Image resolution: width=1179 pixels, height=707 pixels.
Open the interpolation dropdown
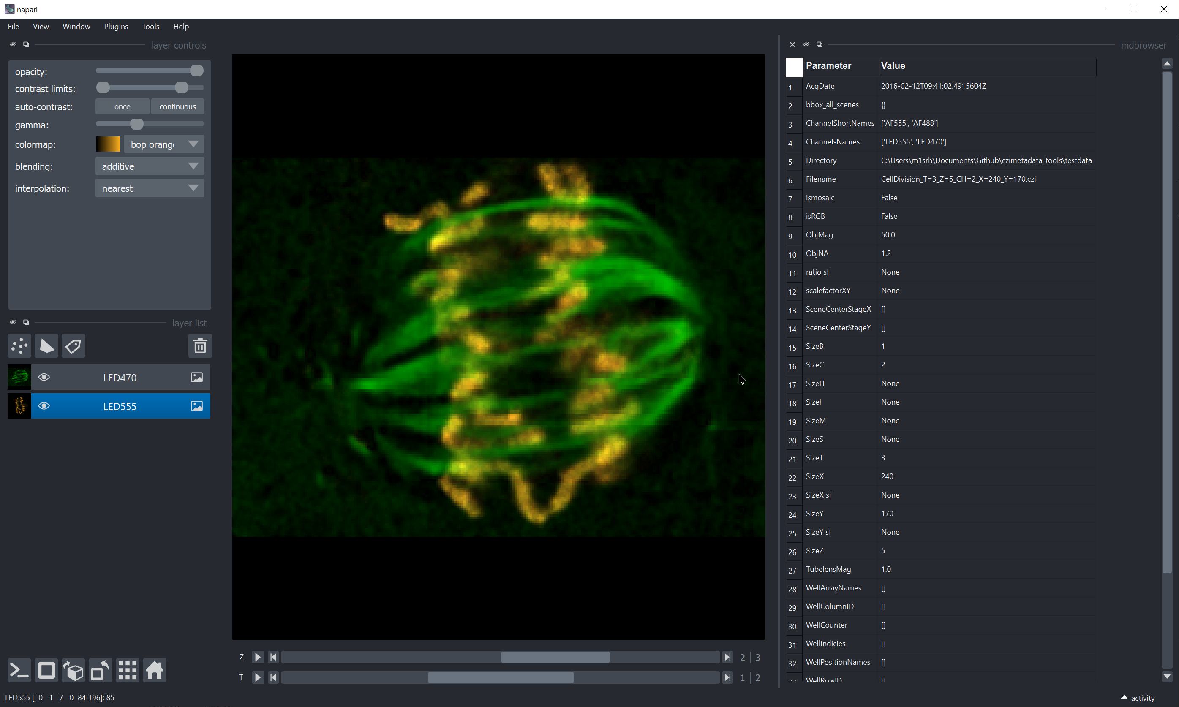pyautogui.click(x=150, y=188)
